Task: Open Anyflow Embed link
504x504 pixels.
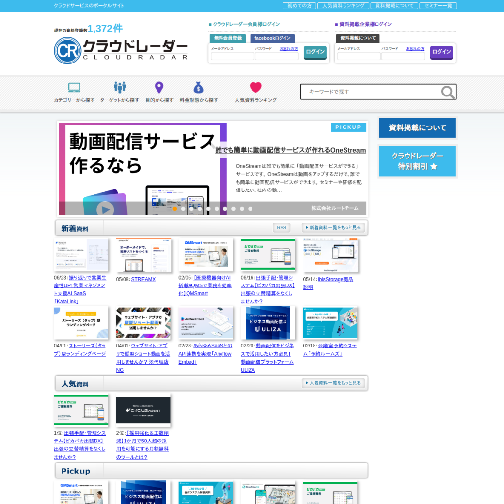Action: [205, 353]
